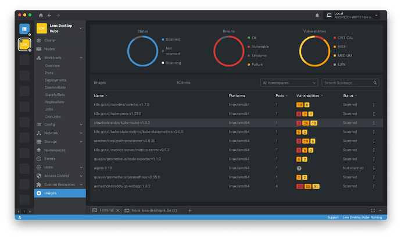Screen dimensions: 401x239
Task: Open row menu for alpine:3.13 image
Action: 374,167
